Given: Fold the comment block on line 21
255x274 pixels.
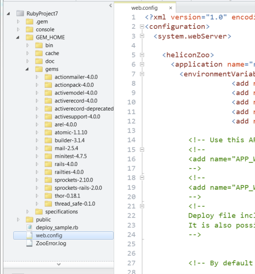Looking at the screenshot, I should [142, 206].
